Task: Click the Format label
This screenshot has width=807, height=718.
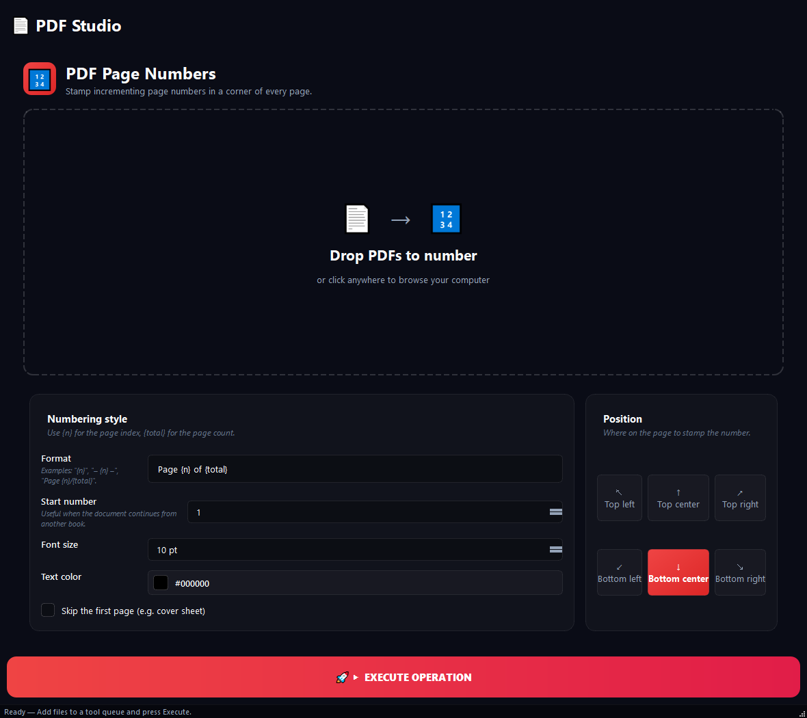Action: tap(56, 459)
